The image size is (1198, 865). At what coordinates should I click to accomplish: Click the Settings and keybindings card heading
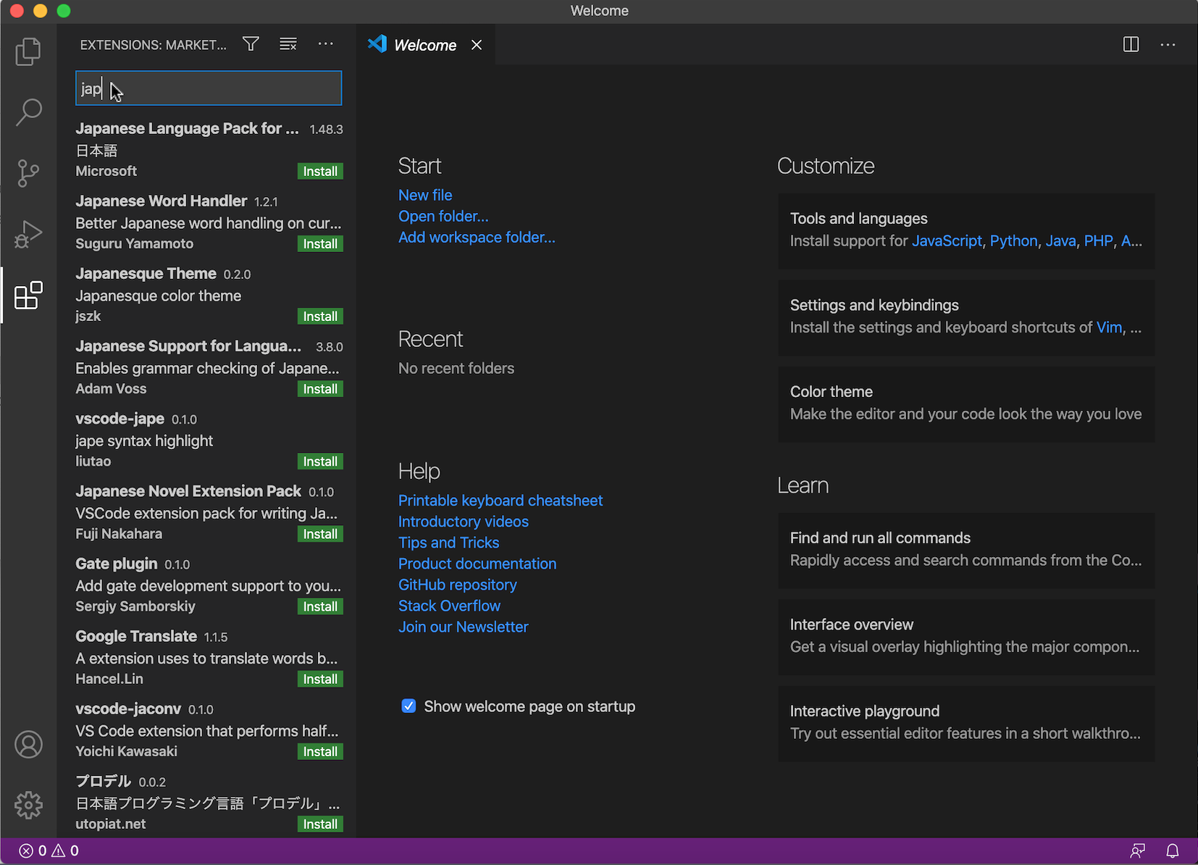point(874,305)
